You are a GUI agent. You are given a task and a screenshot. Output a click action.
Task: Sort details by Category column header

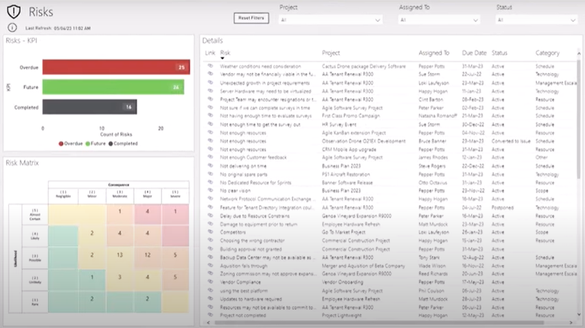coord(547,53)
